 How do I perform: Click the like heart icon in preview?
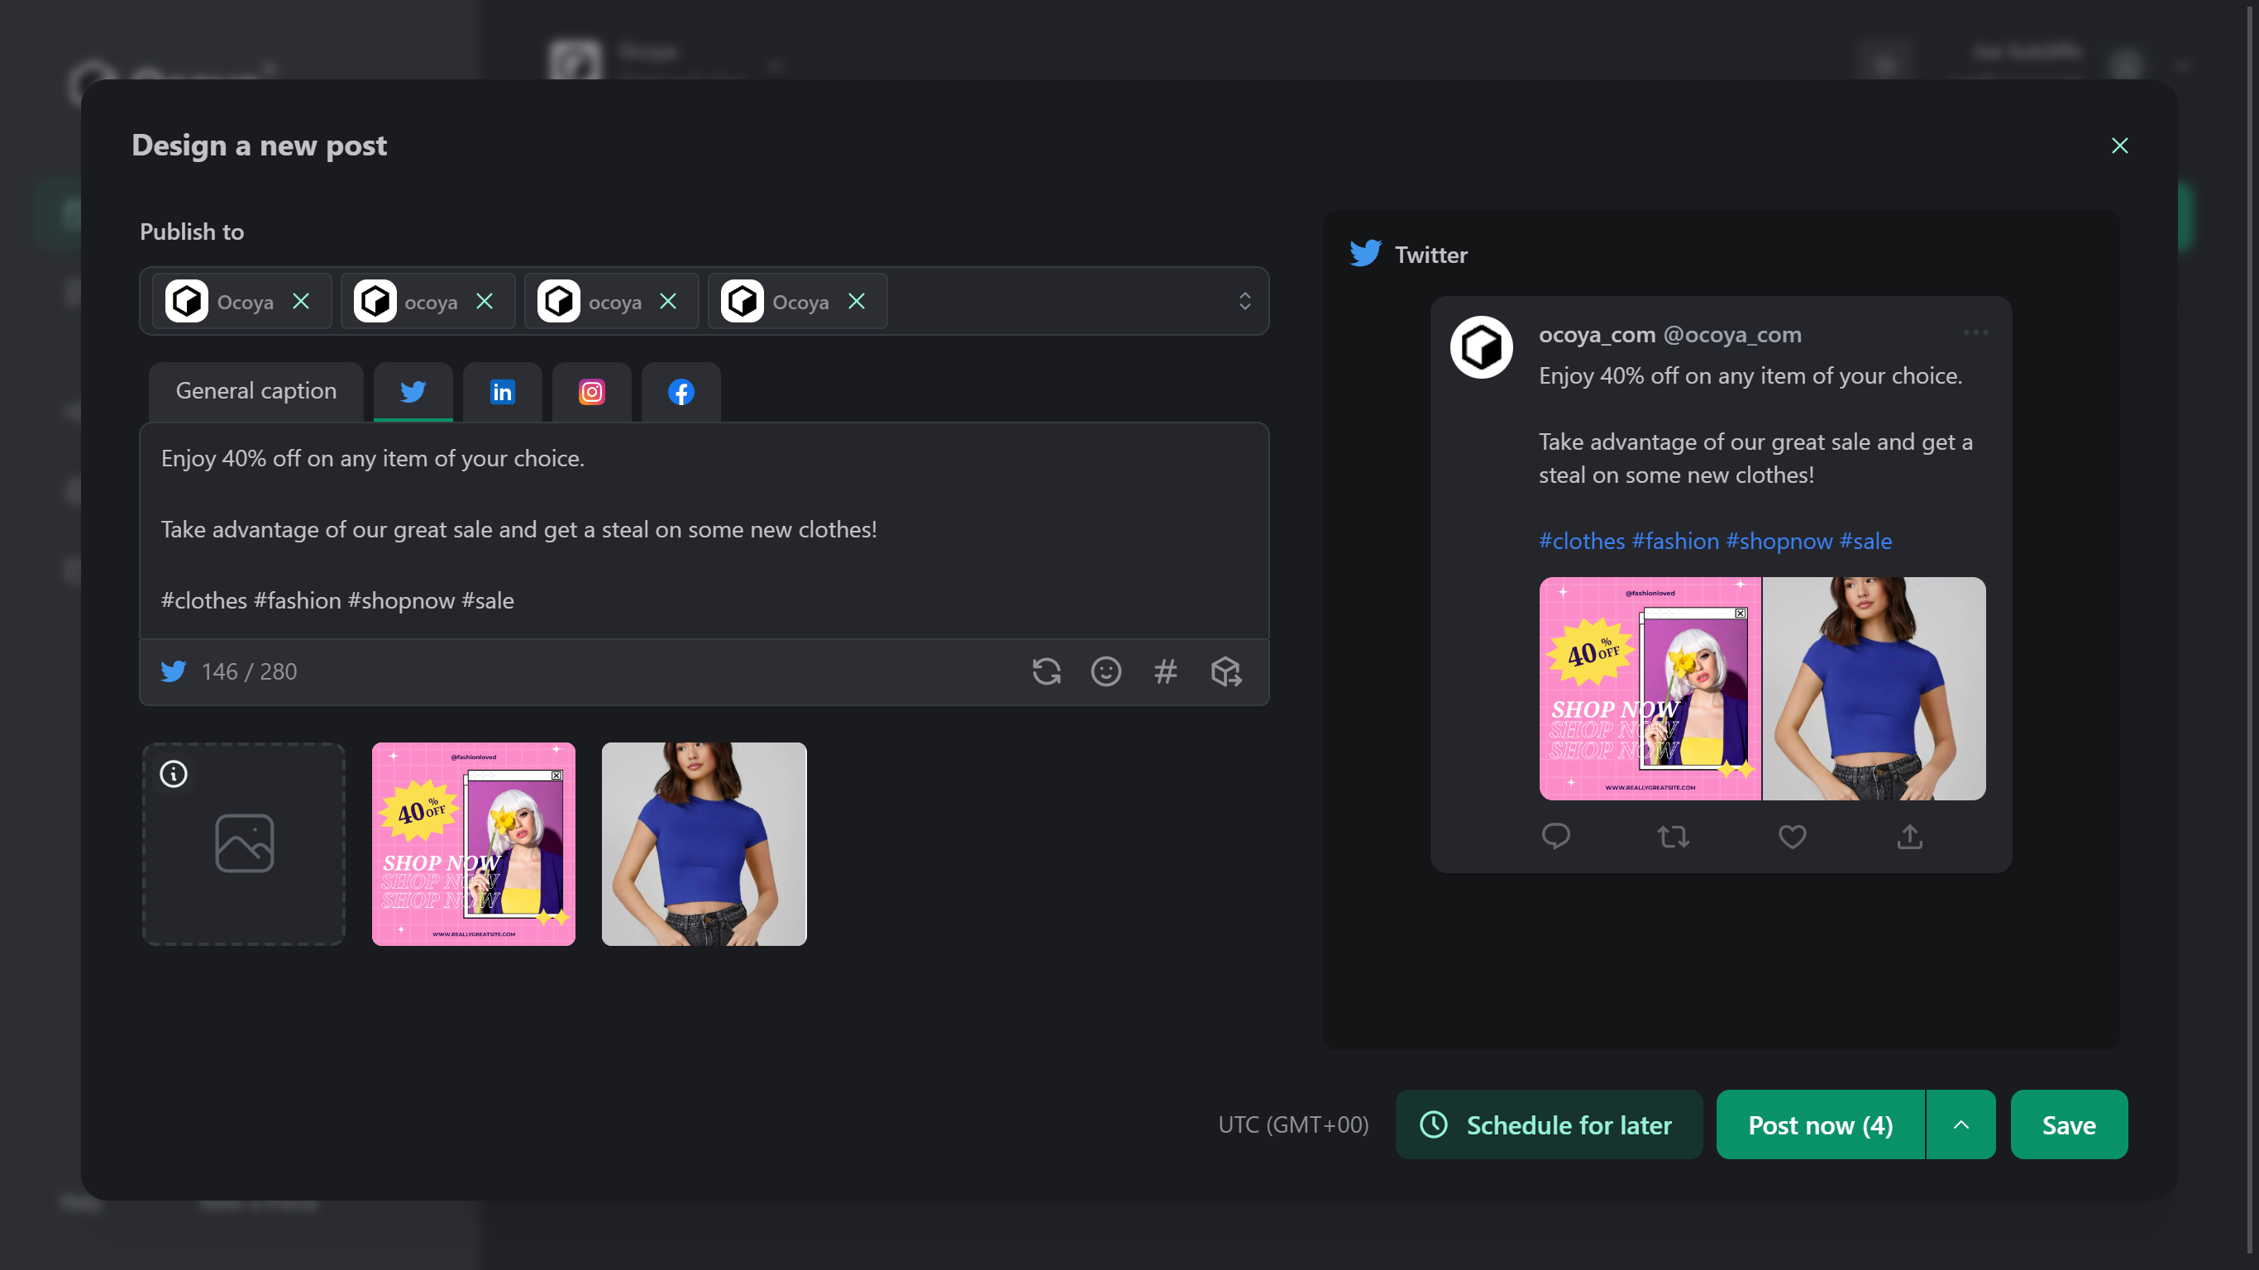tap(1792, 837)
